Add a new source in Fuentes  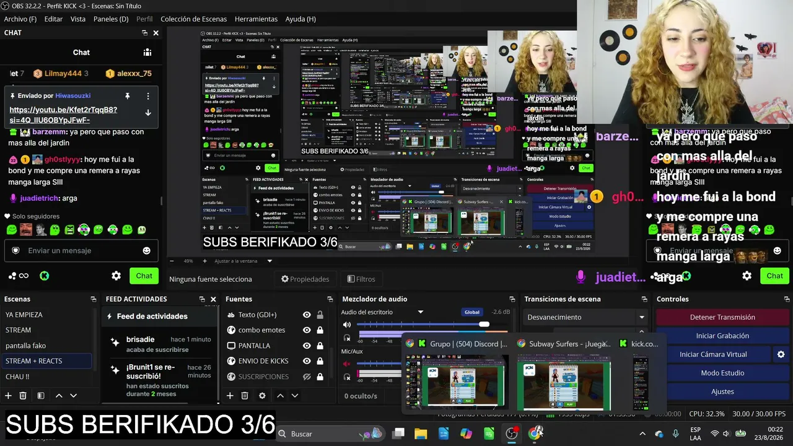[230, 395]
